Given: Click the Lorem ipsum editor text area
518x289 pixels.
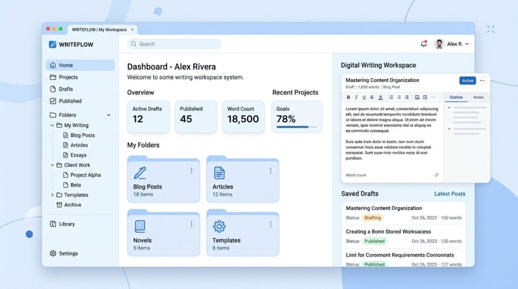Looking at the screenshot, I should tap(392, 133).
